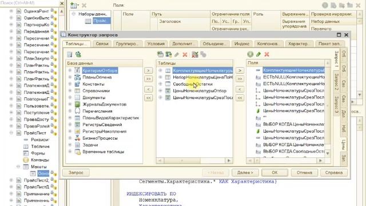
Task: Switch to the Связи tab
Action: [x=102, y=43]
